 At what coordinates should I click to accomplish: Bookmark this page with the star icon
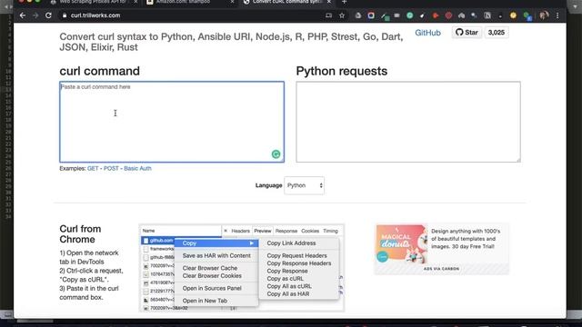click(x=342, y=15)
